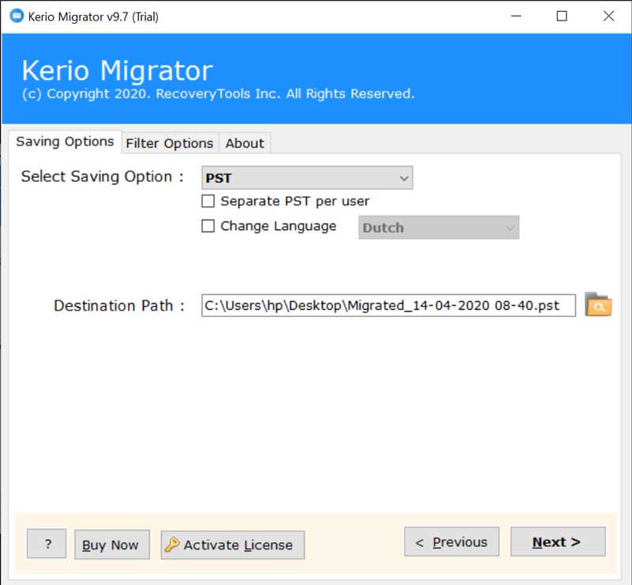Open the PST saving option dropdown
Screen dimensions: 632x585
[x=307, y=178]
